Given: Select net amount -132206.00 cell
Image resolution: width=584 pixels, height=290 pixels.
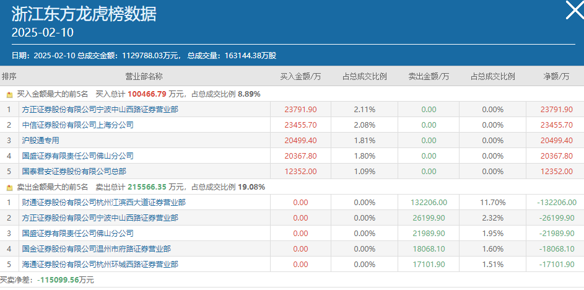Looking at the screenshot, I should click(556, 203).
